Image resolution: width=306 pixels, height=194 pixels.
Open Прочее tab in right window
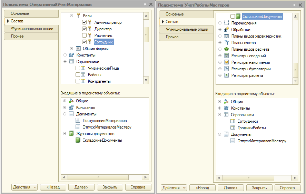[186, 37]
